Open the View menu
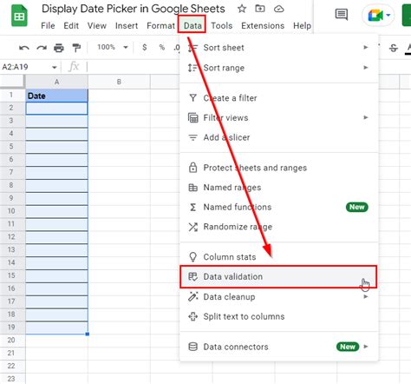The height and width of the screenshot is (384, 411). tap(97, 26)
